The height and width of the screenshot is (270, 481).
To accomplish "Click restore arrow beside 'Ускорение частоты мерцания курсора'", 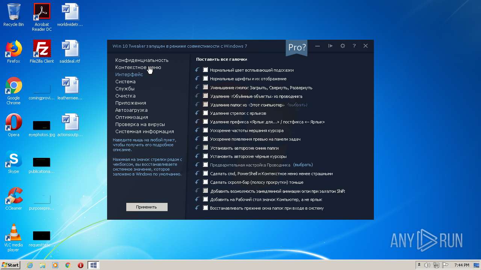I will pos(197,130).
